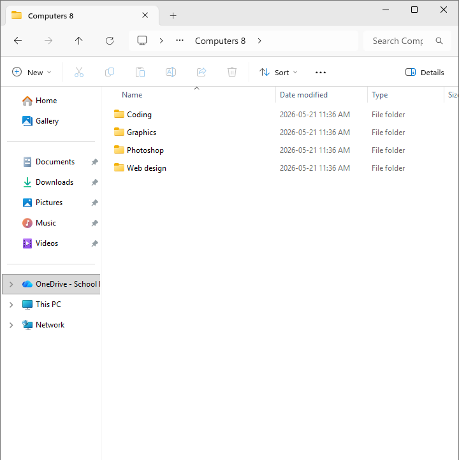
Task: Click the Rename icon in toolbar
Action: (171, 72)
